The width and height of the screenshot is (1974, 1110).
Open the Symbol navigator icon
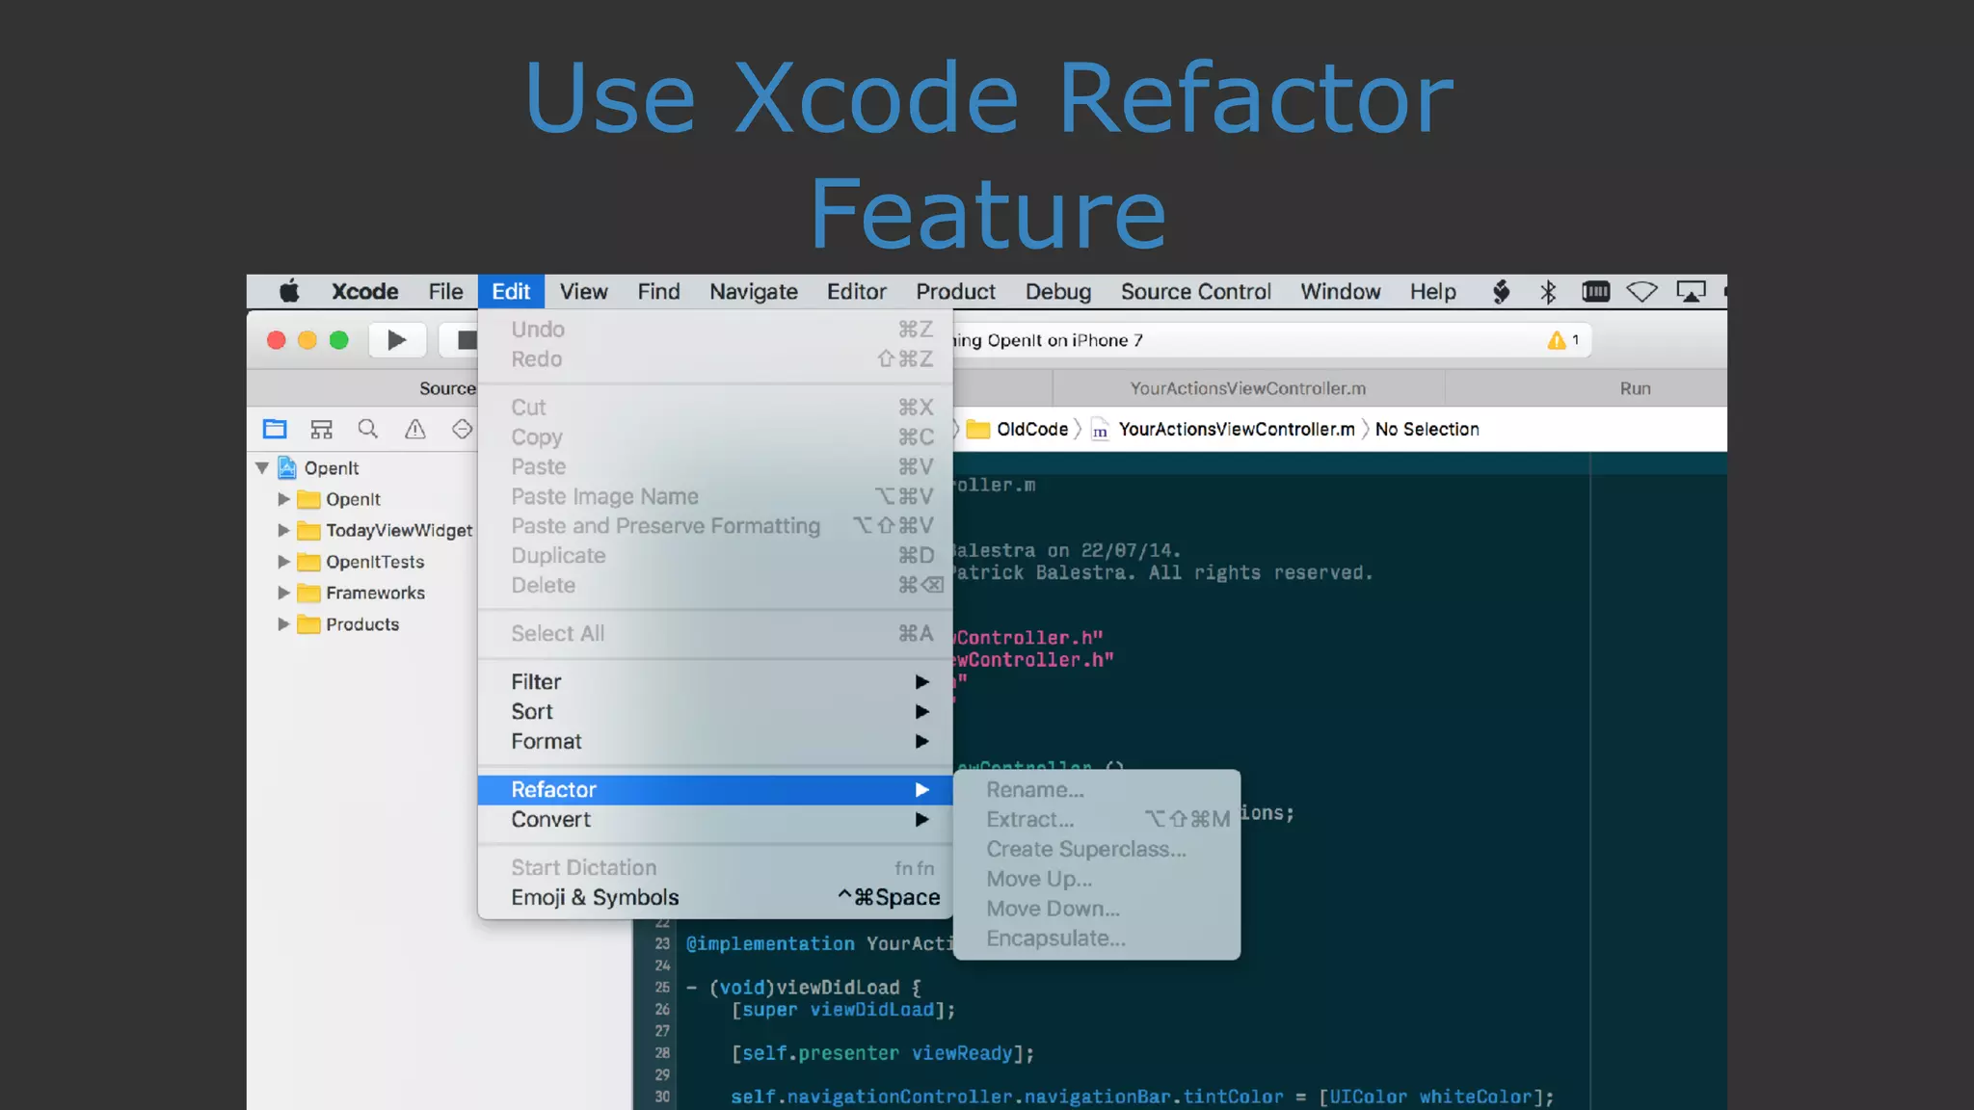321,429
